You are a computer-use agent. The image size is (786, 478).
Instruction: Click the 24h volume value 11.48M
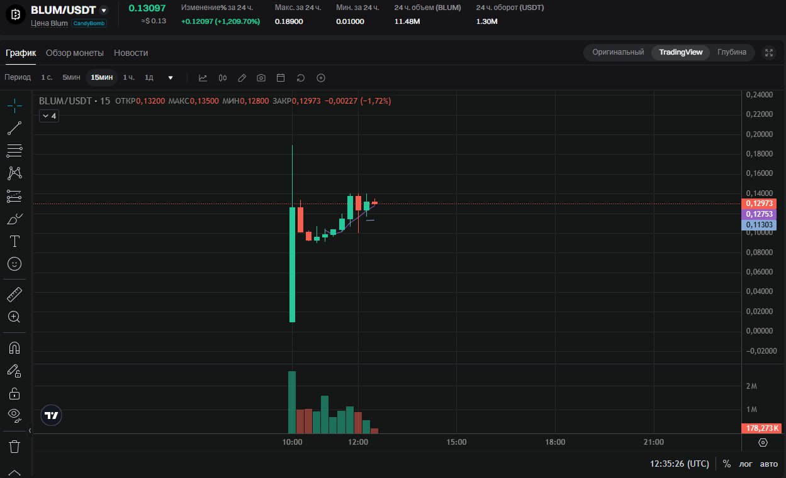408,21
